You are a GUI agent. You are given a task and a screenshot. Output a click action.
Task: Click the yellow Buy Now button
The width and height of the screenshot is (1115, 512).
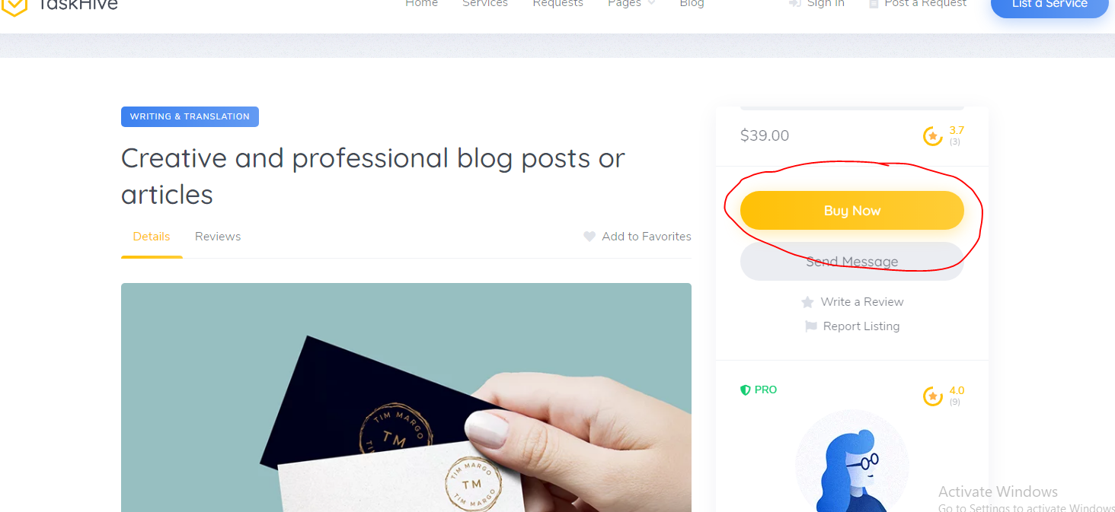point(852,211)
